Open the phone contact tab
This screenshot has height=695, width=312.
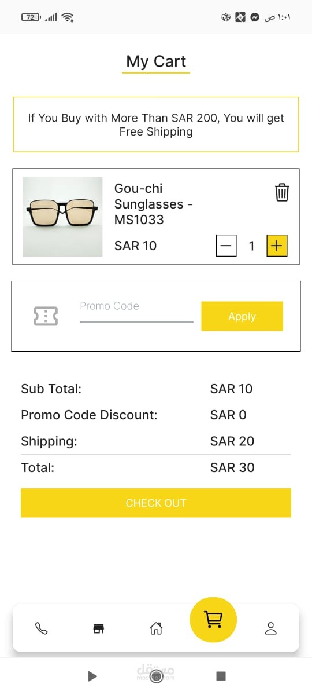(x=42, y=628)
